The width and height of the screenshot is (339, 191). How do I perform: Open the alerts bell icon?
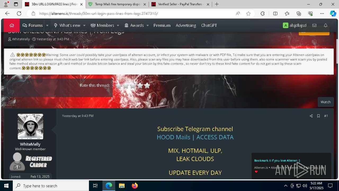coord(326,25)
